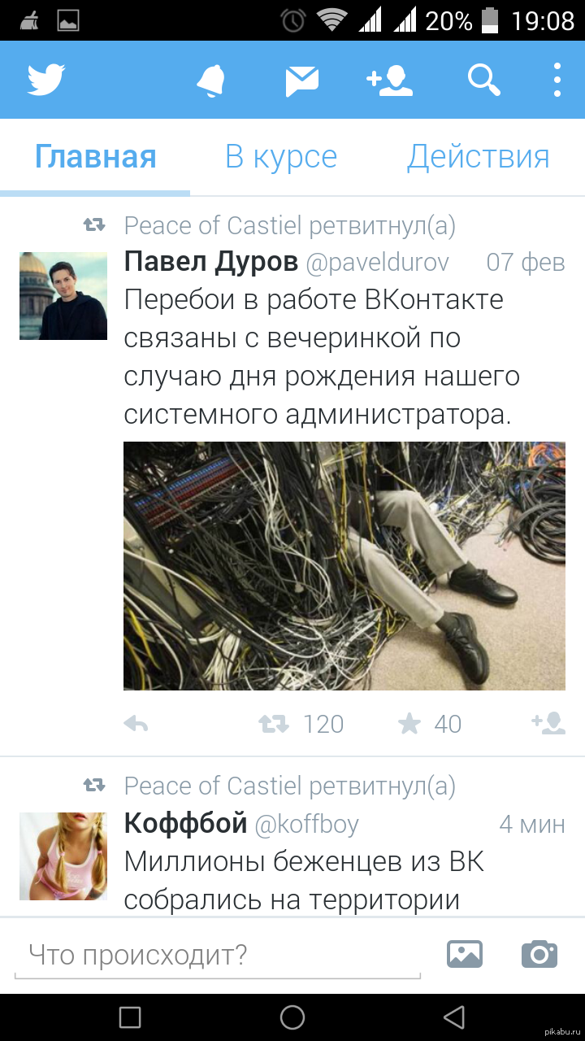585x1041 pixels.
Task: Favorite the tweet with 40 stars
Action: point(409,724)
